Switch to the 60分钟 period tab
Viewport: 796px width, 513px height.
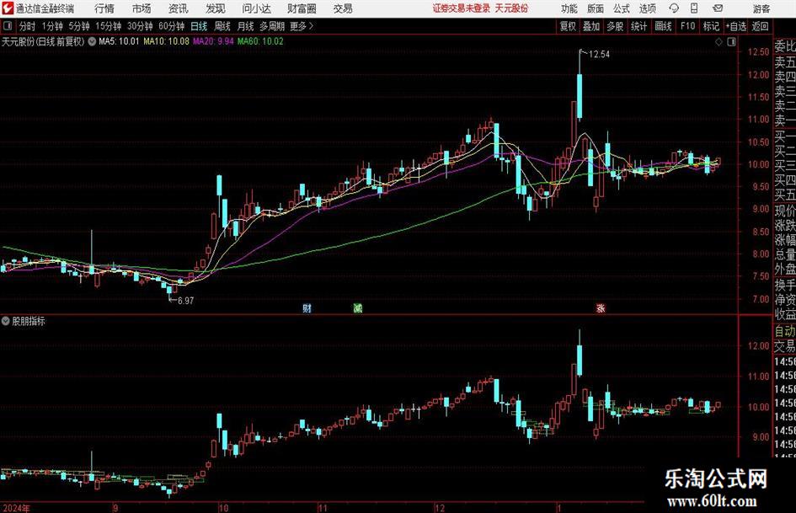coord(171,26)
